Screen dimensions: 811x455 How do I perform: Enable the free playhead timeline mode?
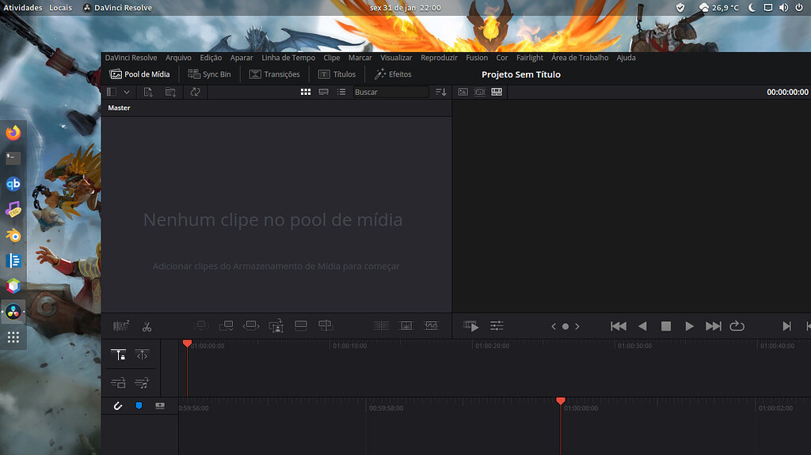pos(142,355)
